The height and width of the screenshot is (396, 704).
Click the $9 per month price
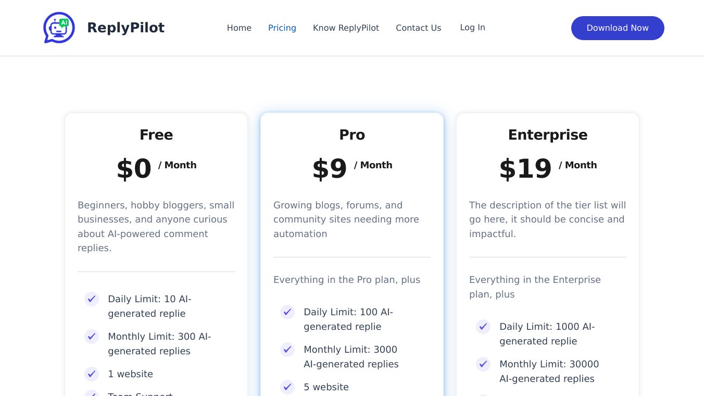coord(330,169)
